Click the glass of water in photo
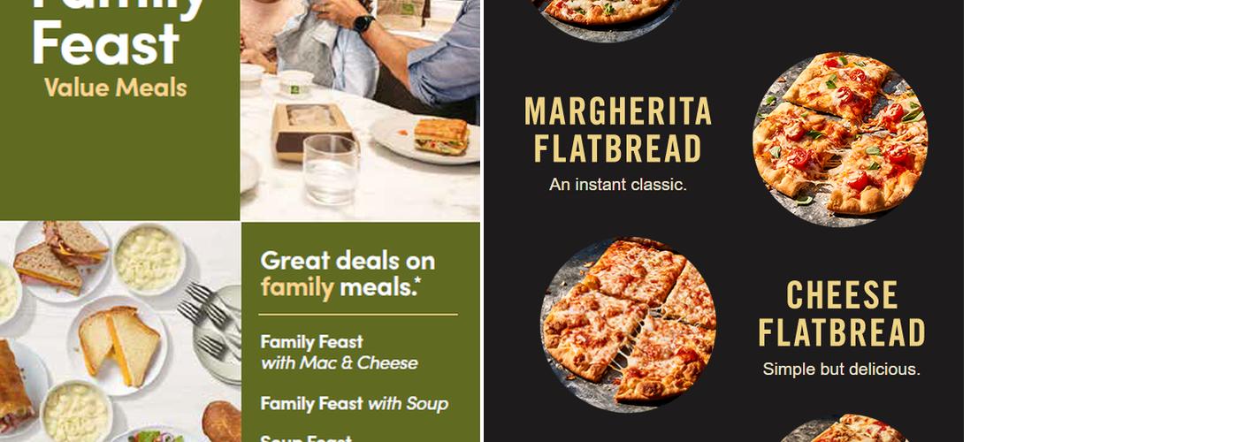Screen dimensions: 1238x442 331,169
